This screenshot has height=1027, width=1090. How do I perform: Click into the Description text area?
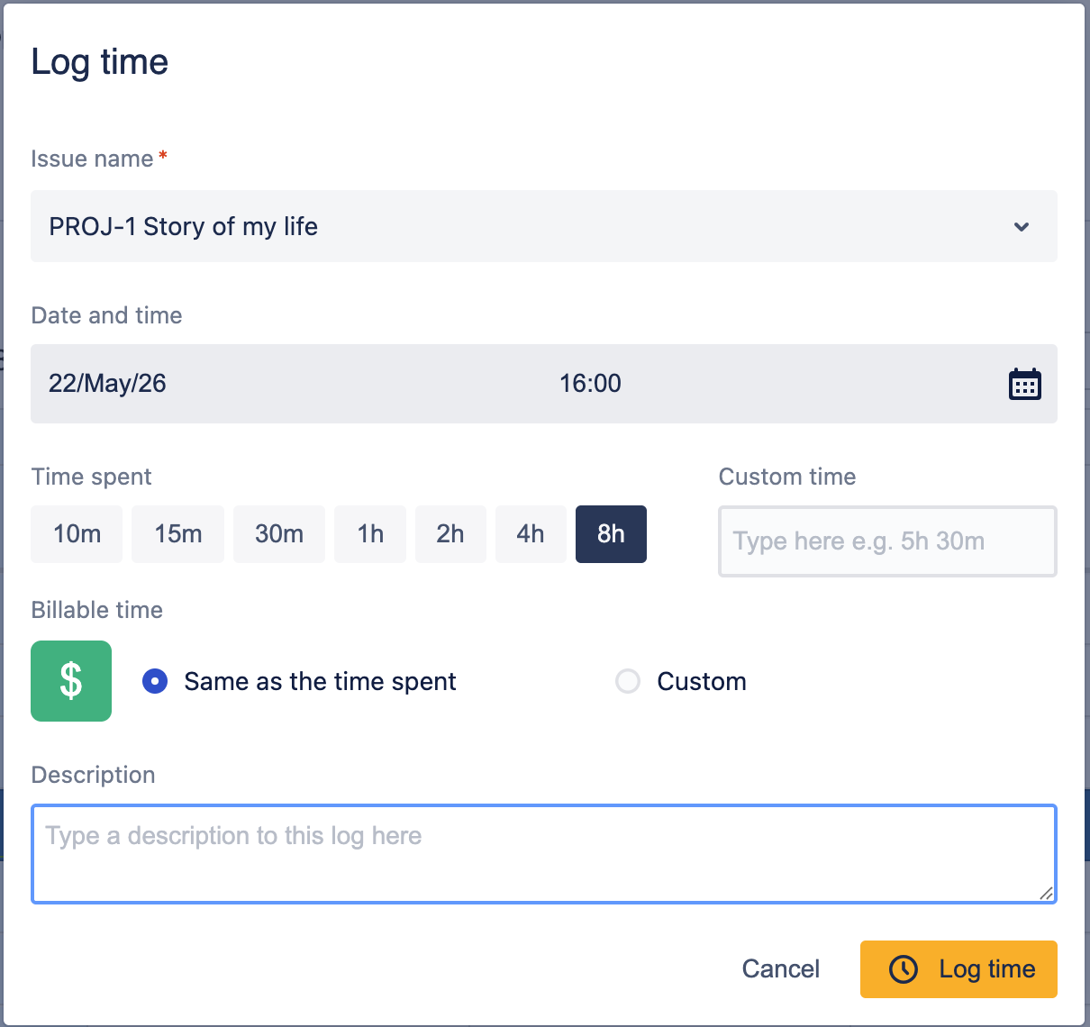pyautogui.click(x=544, y=854)
